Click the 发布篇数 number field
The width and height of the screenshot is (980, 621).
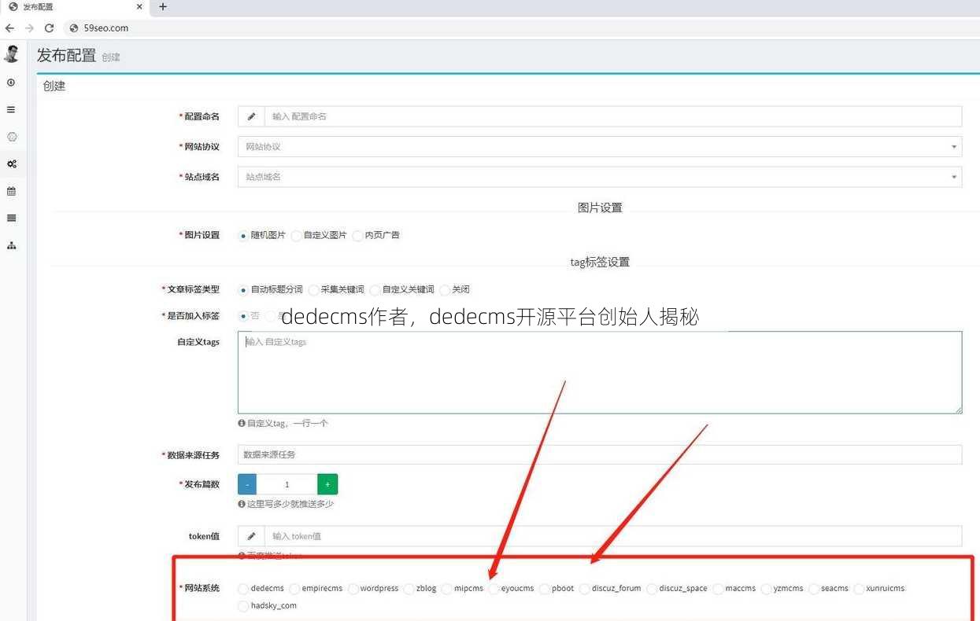pos(287,484)
